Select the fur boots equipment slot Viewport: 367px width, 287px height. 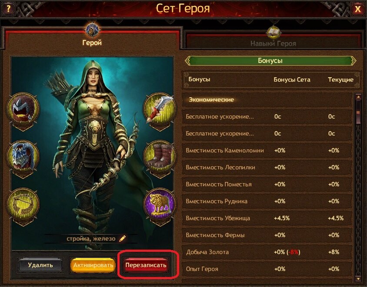pyautogui.click(x=160, y=157)
